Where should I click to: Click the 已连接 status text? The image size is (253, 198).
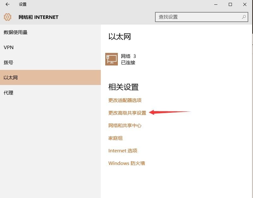pyautogui.click(x=128, y=63)
